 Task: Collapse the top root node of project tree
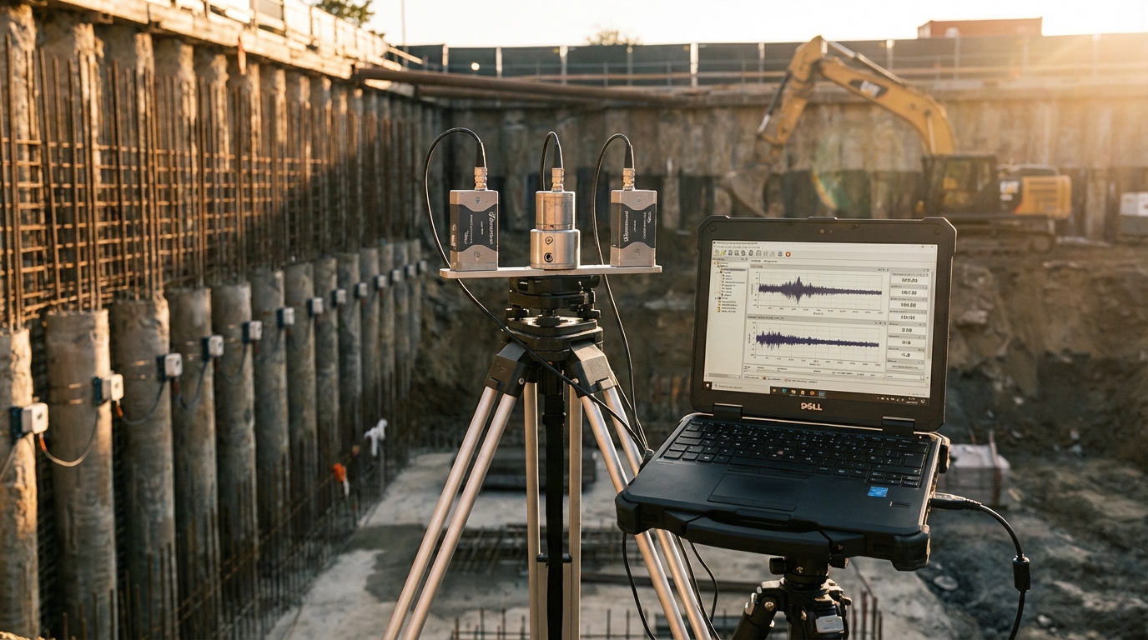tap(715, 262)
